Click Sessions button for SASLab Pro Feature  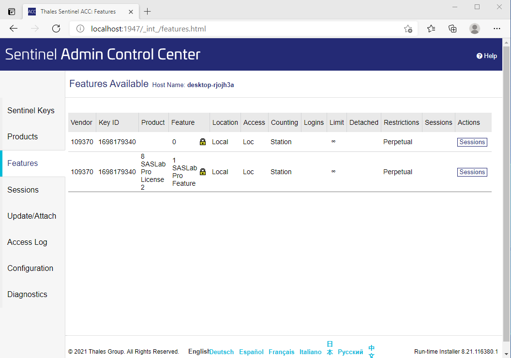pyautogui.click(x=472, y=172)
